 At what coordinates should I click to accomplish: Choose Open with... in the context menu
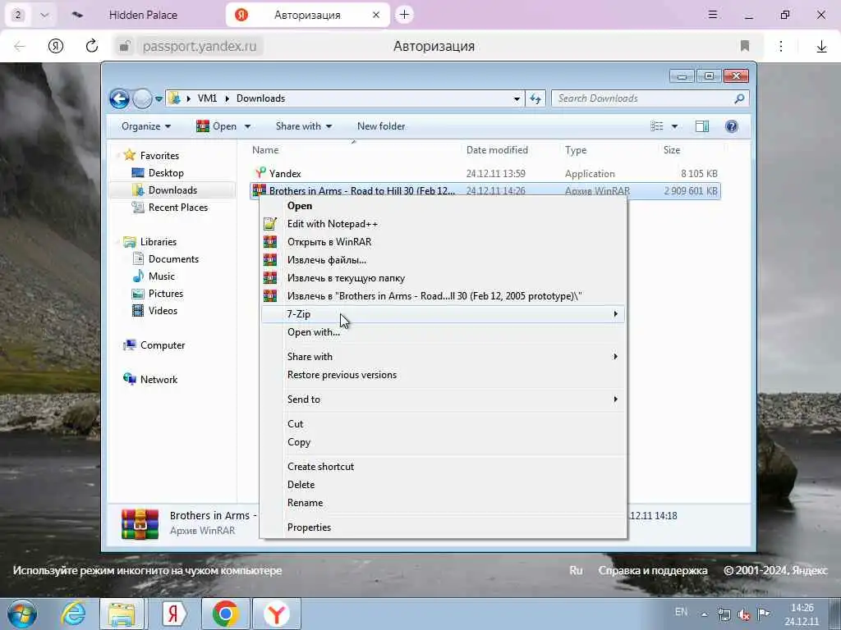tap(443, 332)
